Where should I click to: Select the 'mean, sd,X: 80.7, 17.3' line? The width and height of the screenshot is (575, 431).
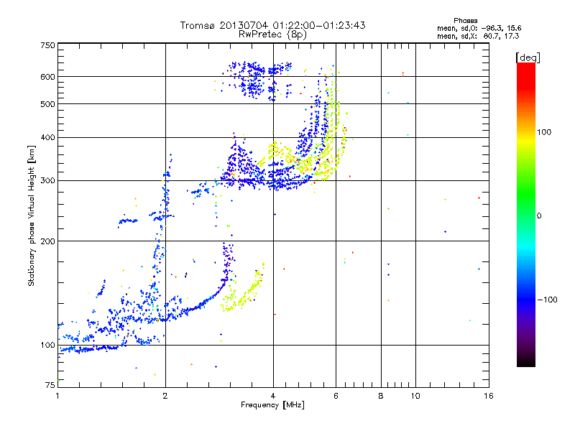(478, 36)
